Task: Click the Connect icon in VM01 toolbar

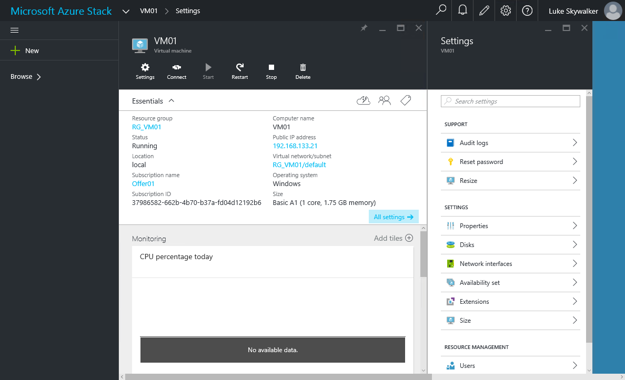Action: tap(177, 71)
